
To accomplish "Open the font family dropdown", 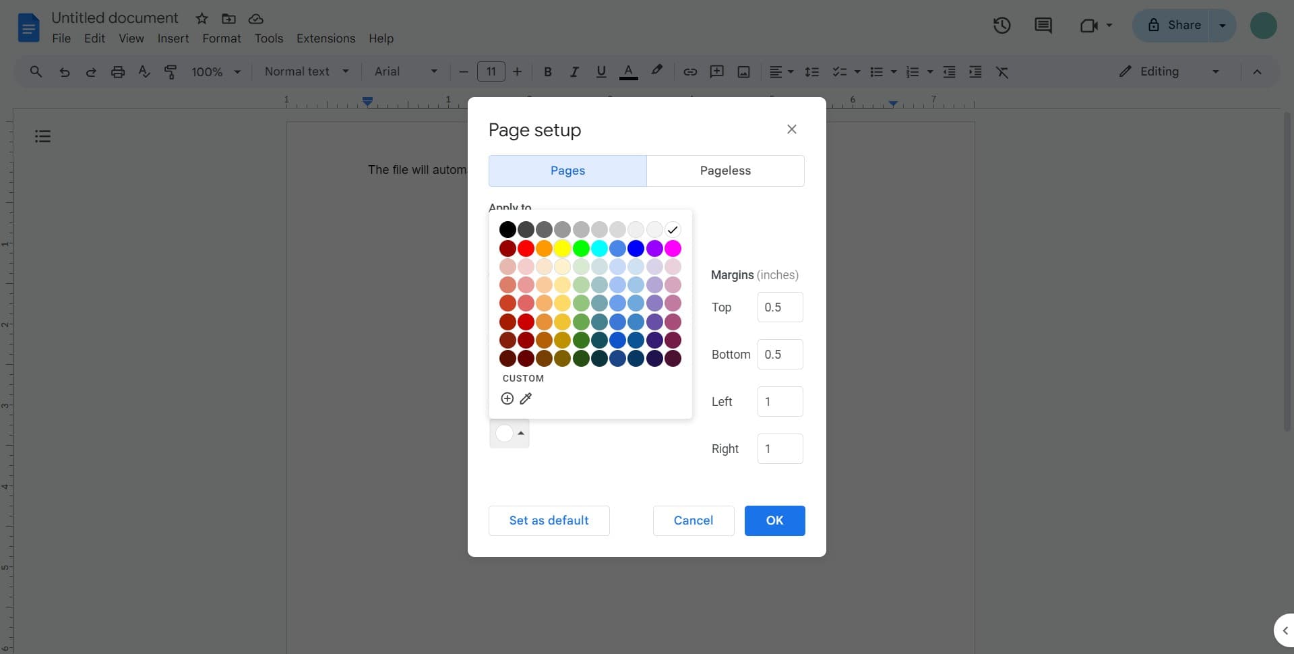I will tap(404, 71).
